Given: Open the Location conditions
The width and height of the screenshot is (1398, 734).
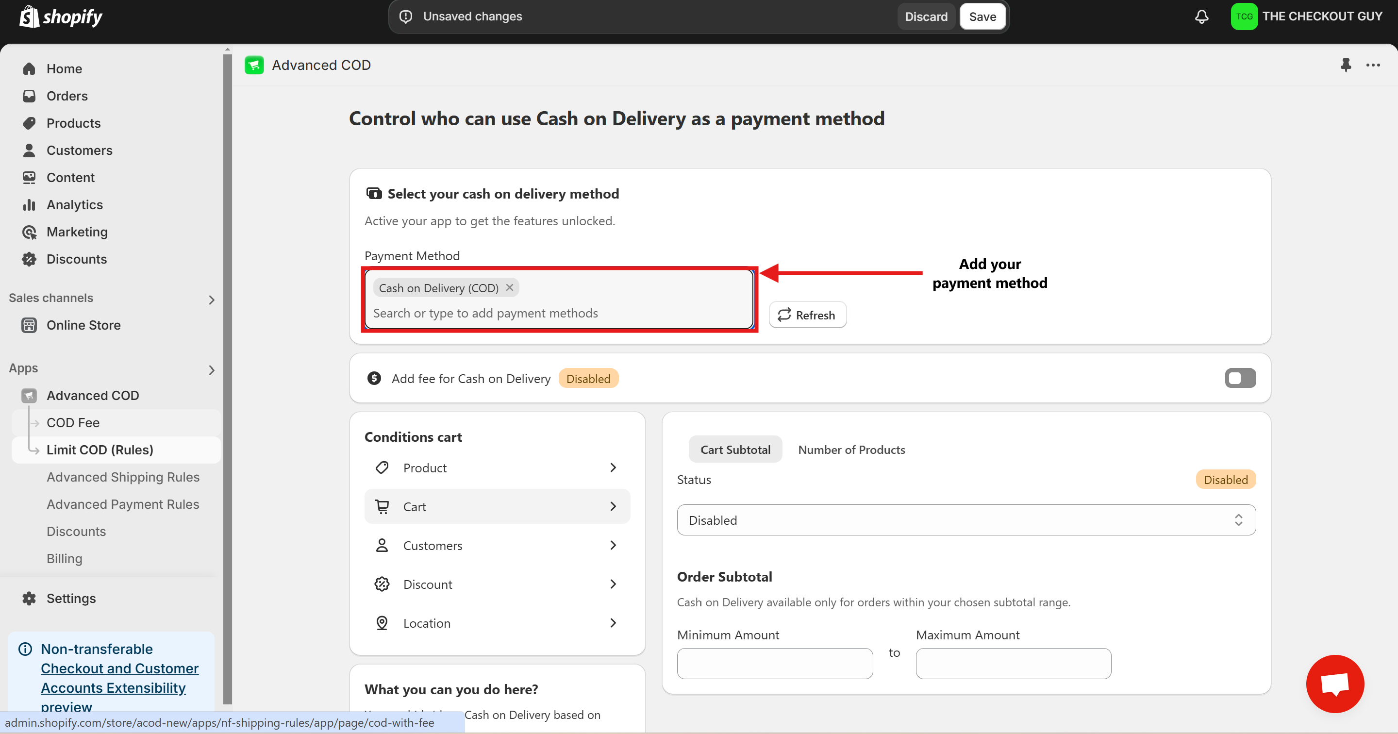Looking at the screenshot, I should [497, 623].
